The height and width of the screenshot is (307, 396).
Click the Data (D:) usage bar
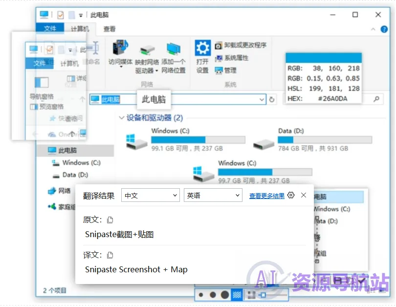coord(325,140)
